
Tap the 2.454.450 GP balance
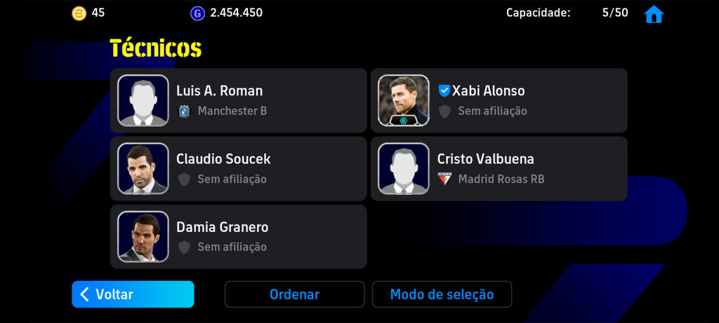236,13
